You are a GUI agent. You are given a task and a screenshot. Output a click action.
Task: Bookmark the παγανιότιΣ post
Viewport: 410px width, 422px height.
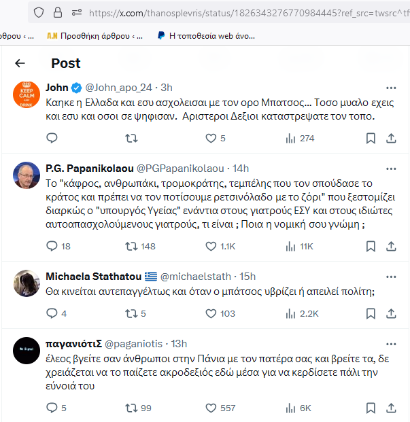coord(371,408)
